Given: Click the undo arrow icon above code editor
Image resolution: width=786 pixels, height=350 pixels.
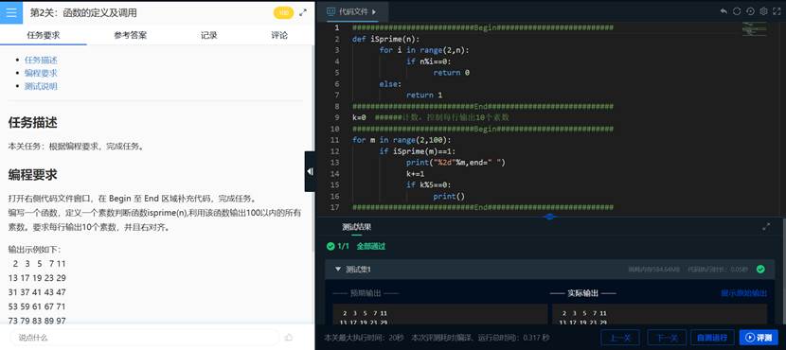Looking at the screenshot, I should click(723, 11).
